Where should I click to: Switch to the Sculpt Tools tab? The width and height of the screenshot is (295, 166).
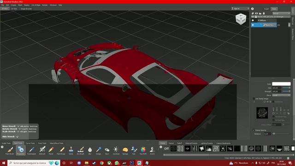click(6, 143)
